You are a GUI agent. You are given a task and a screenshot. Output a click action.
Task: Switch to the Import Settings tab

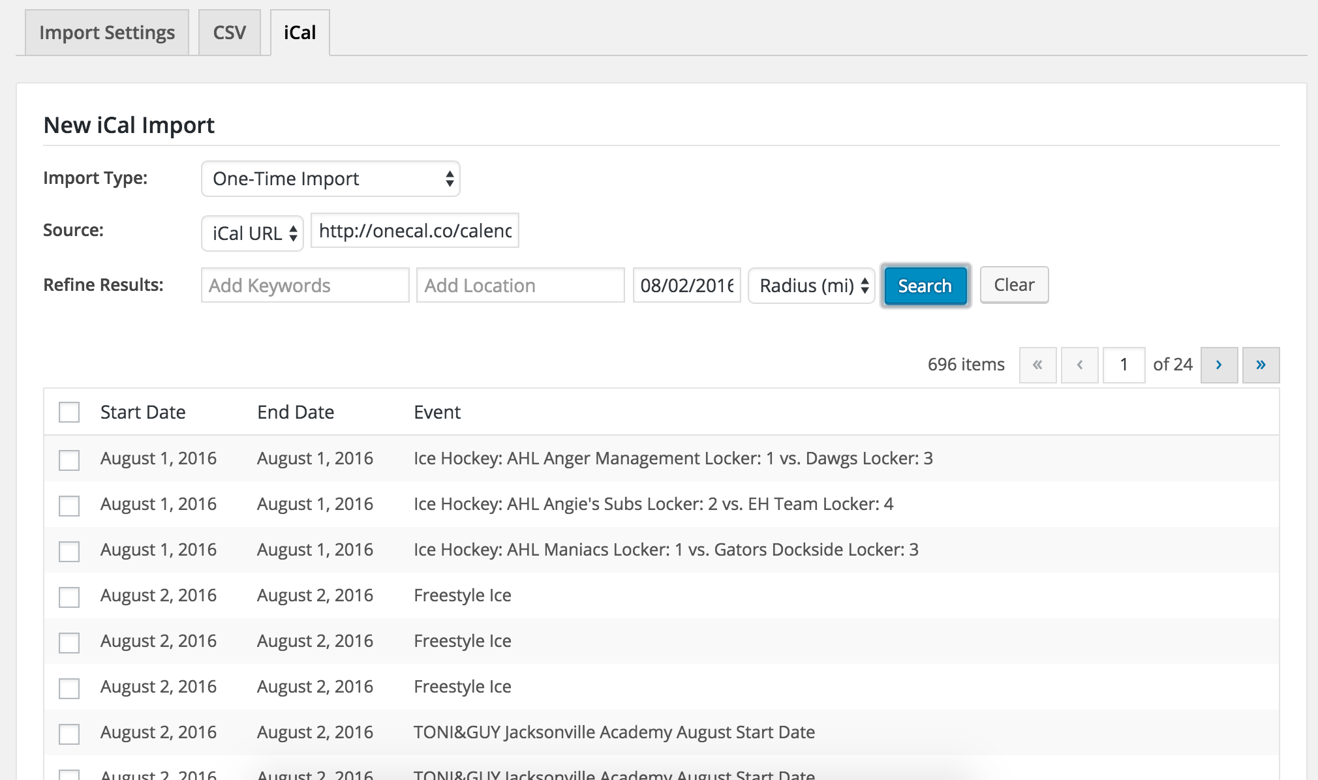tap(107, 33)
